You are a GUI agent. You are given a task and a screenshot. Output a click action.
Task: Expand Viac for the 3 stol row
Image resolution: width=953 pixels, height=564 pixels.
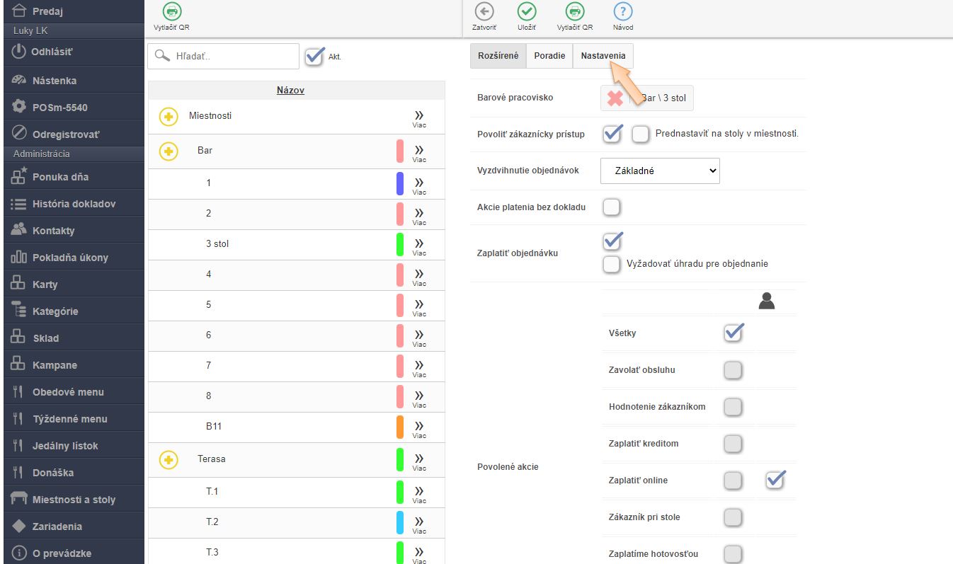pos(419,246)
